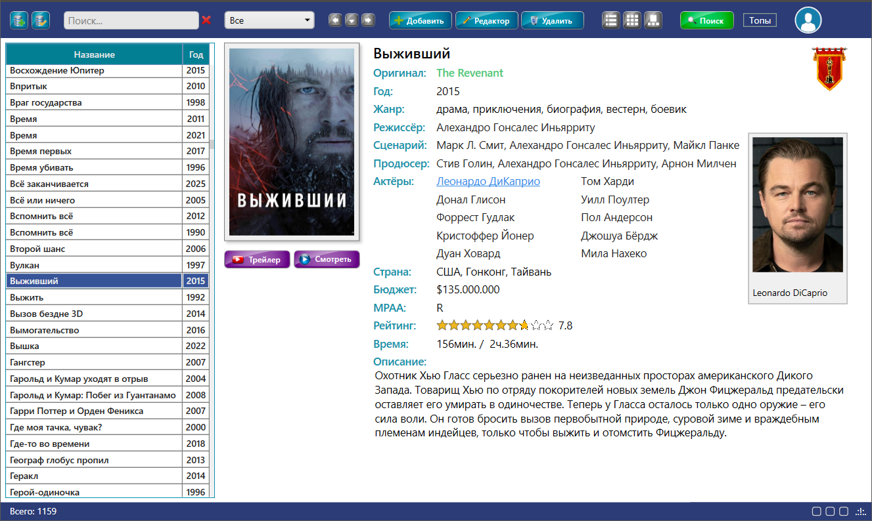Switch to grid view mode
Image resolution: width=872 pixels, height=521 pixels.
point(632,20)
